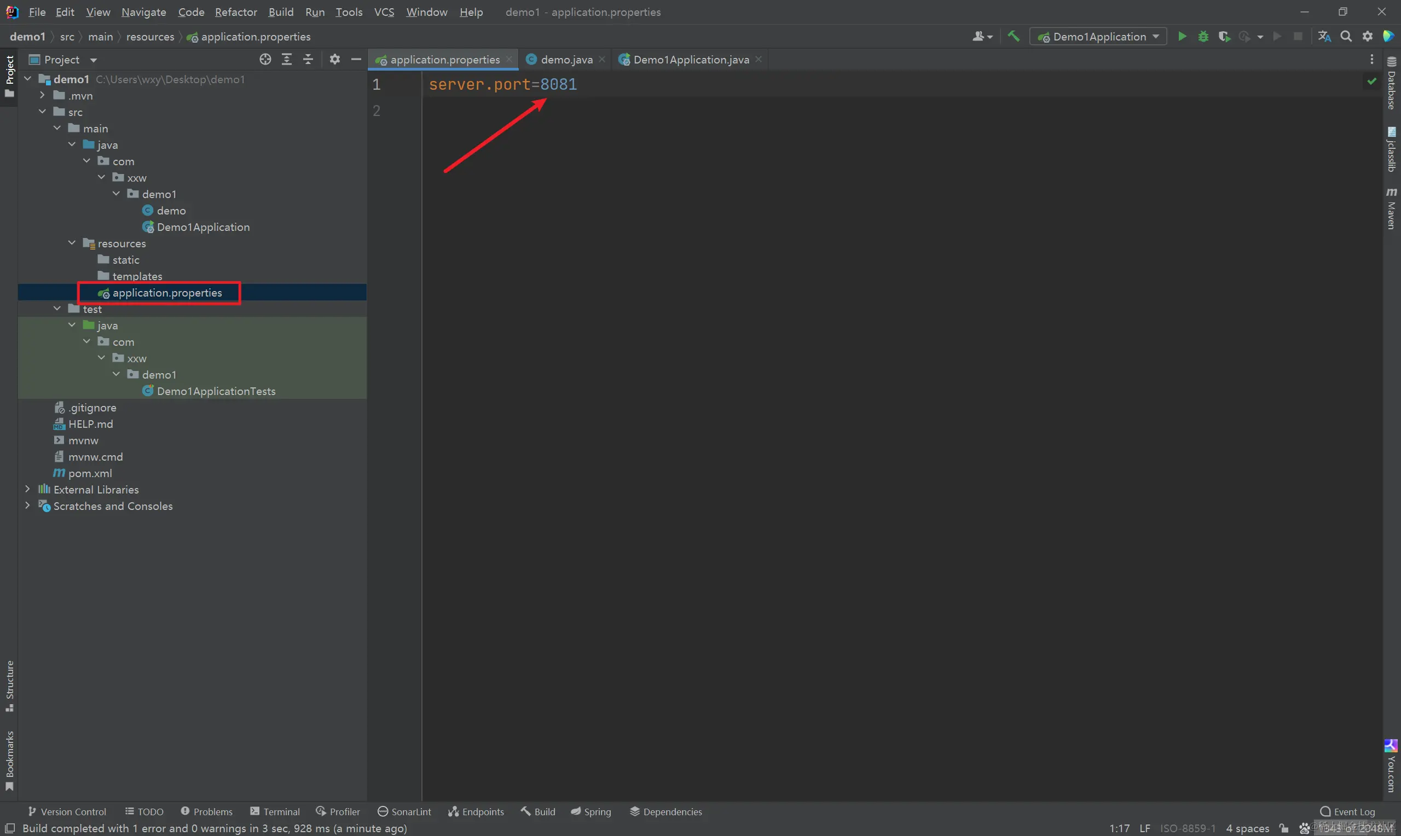Collapse All icon in the Project panel
Image resolution: width=1401 pixels, height=836 pixels.
(308, 59)
